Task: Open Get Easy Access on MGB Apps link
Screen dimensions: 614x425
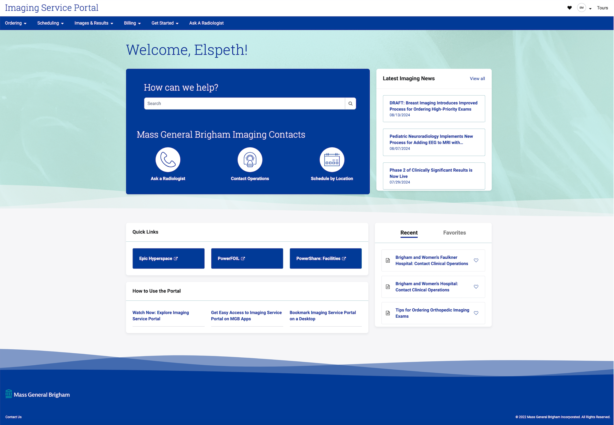Action: pyautogui.click(x=246, y=316)
